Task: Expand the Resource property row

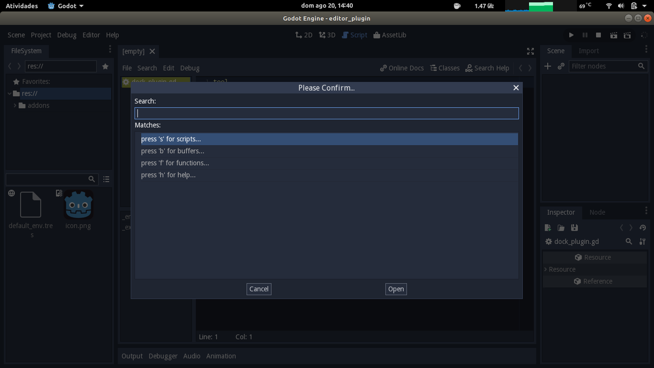Action: click(596, 269)
